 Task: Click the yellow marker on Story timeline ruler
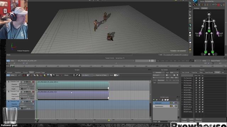109,120
